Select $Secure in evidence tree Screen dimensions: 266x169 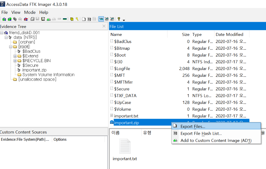tap(30, 65)
